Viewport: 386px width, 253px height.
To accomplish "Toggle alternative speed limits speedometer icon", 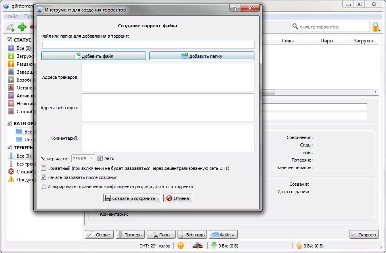I will (x=197, y=245).
